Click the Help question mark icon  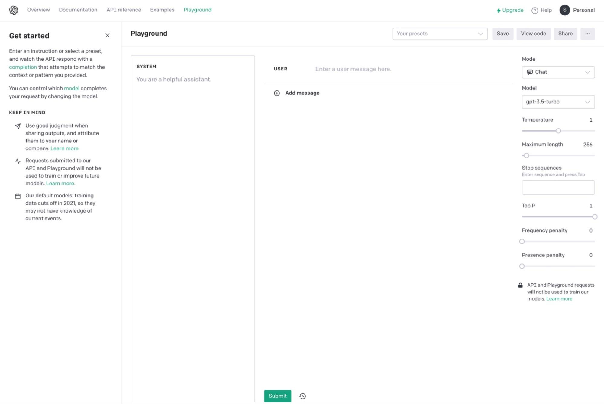[x=535, y=11]
